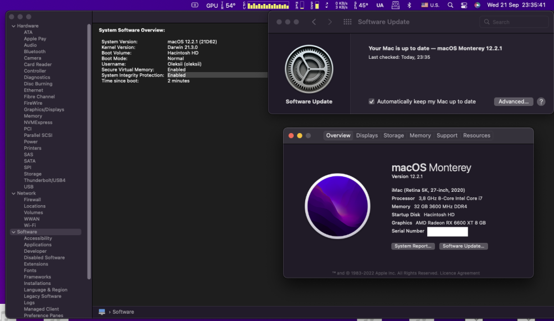Viewport: 554px width, 321px height.
Task: Go back in Software Update window
Action: click(314, 22)
